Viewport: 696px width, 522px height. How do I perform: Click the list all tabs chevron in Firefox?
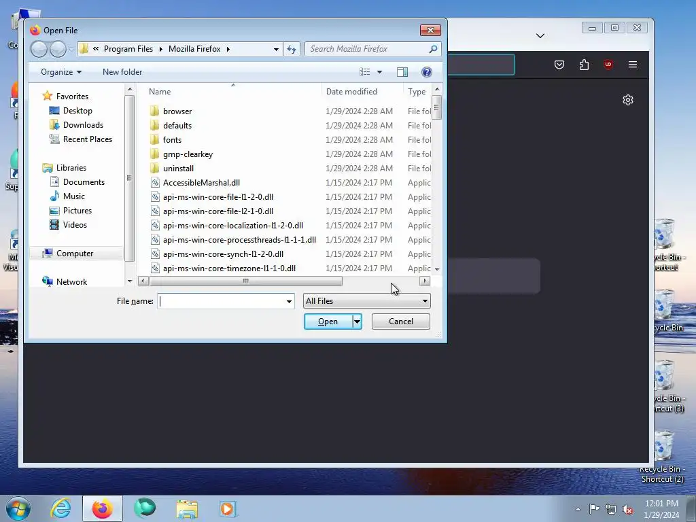point(540,35)
